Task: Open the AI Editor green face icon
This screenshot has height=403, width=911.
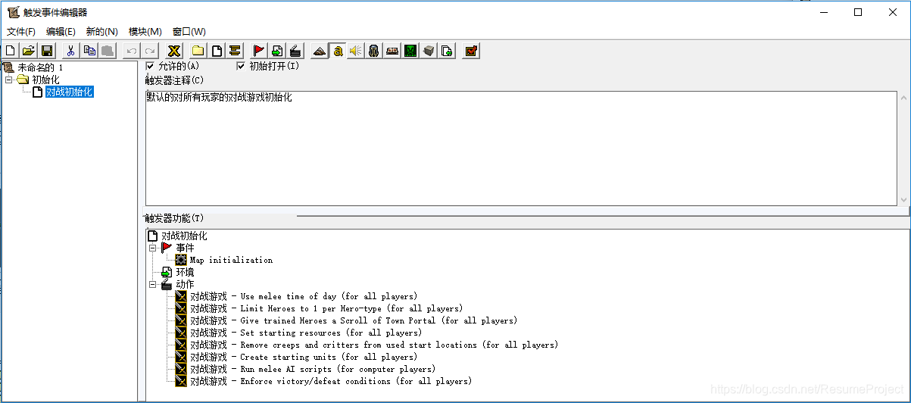Action: pyautogui.click(x=410, y=51)
